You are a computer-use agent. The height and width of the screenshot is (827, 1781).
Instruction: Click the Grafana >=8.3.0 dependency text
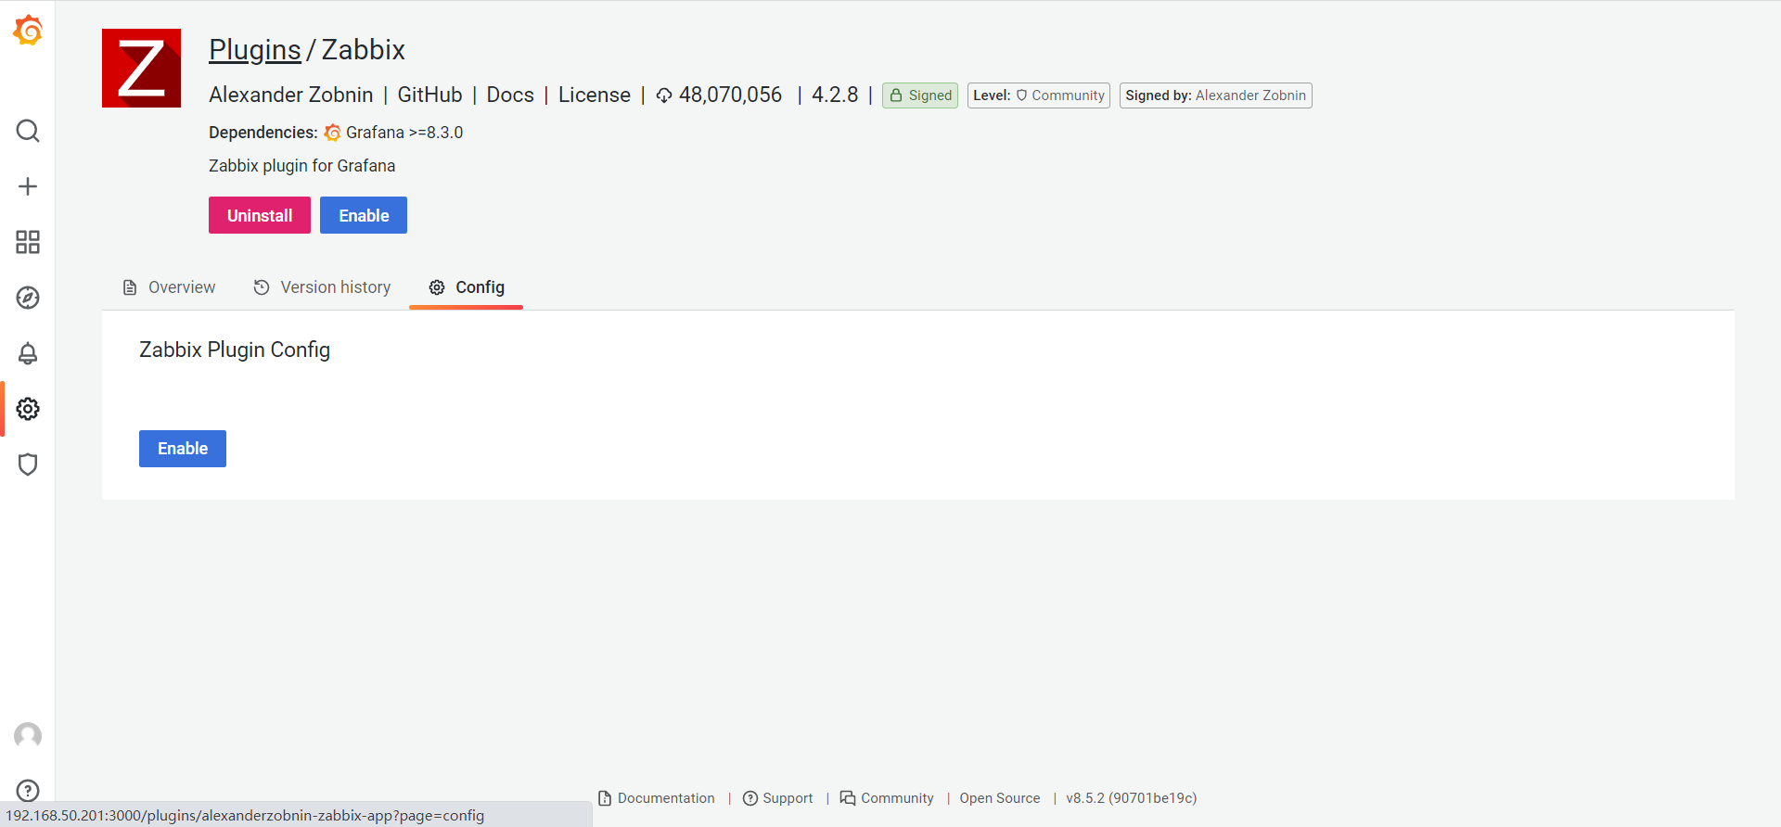(x=404, y=133)
